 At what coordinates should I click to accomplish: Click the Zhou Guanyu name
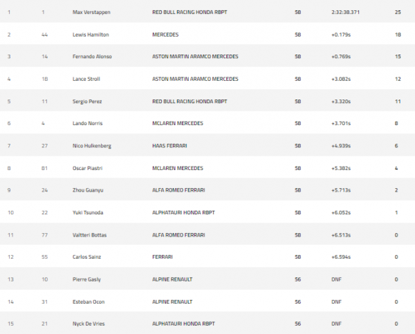[88, 190]
